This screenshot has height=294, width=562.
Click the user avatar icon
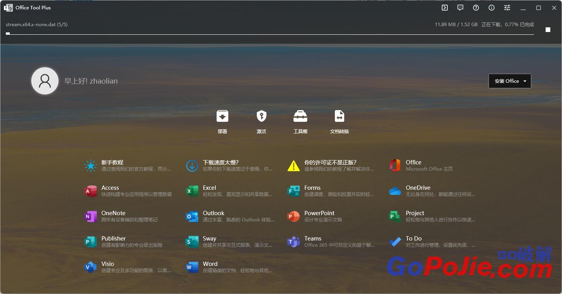click(x=45, y=81)
